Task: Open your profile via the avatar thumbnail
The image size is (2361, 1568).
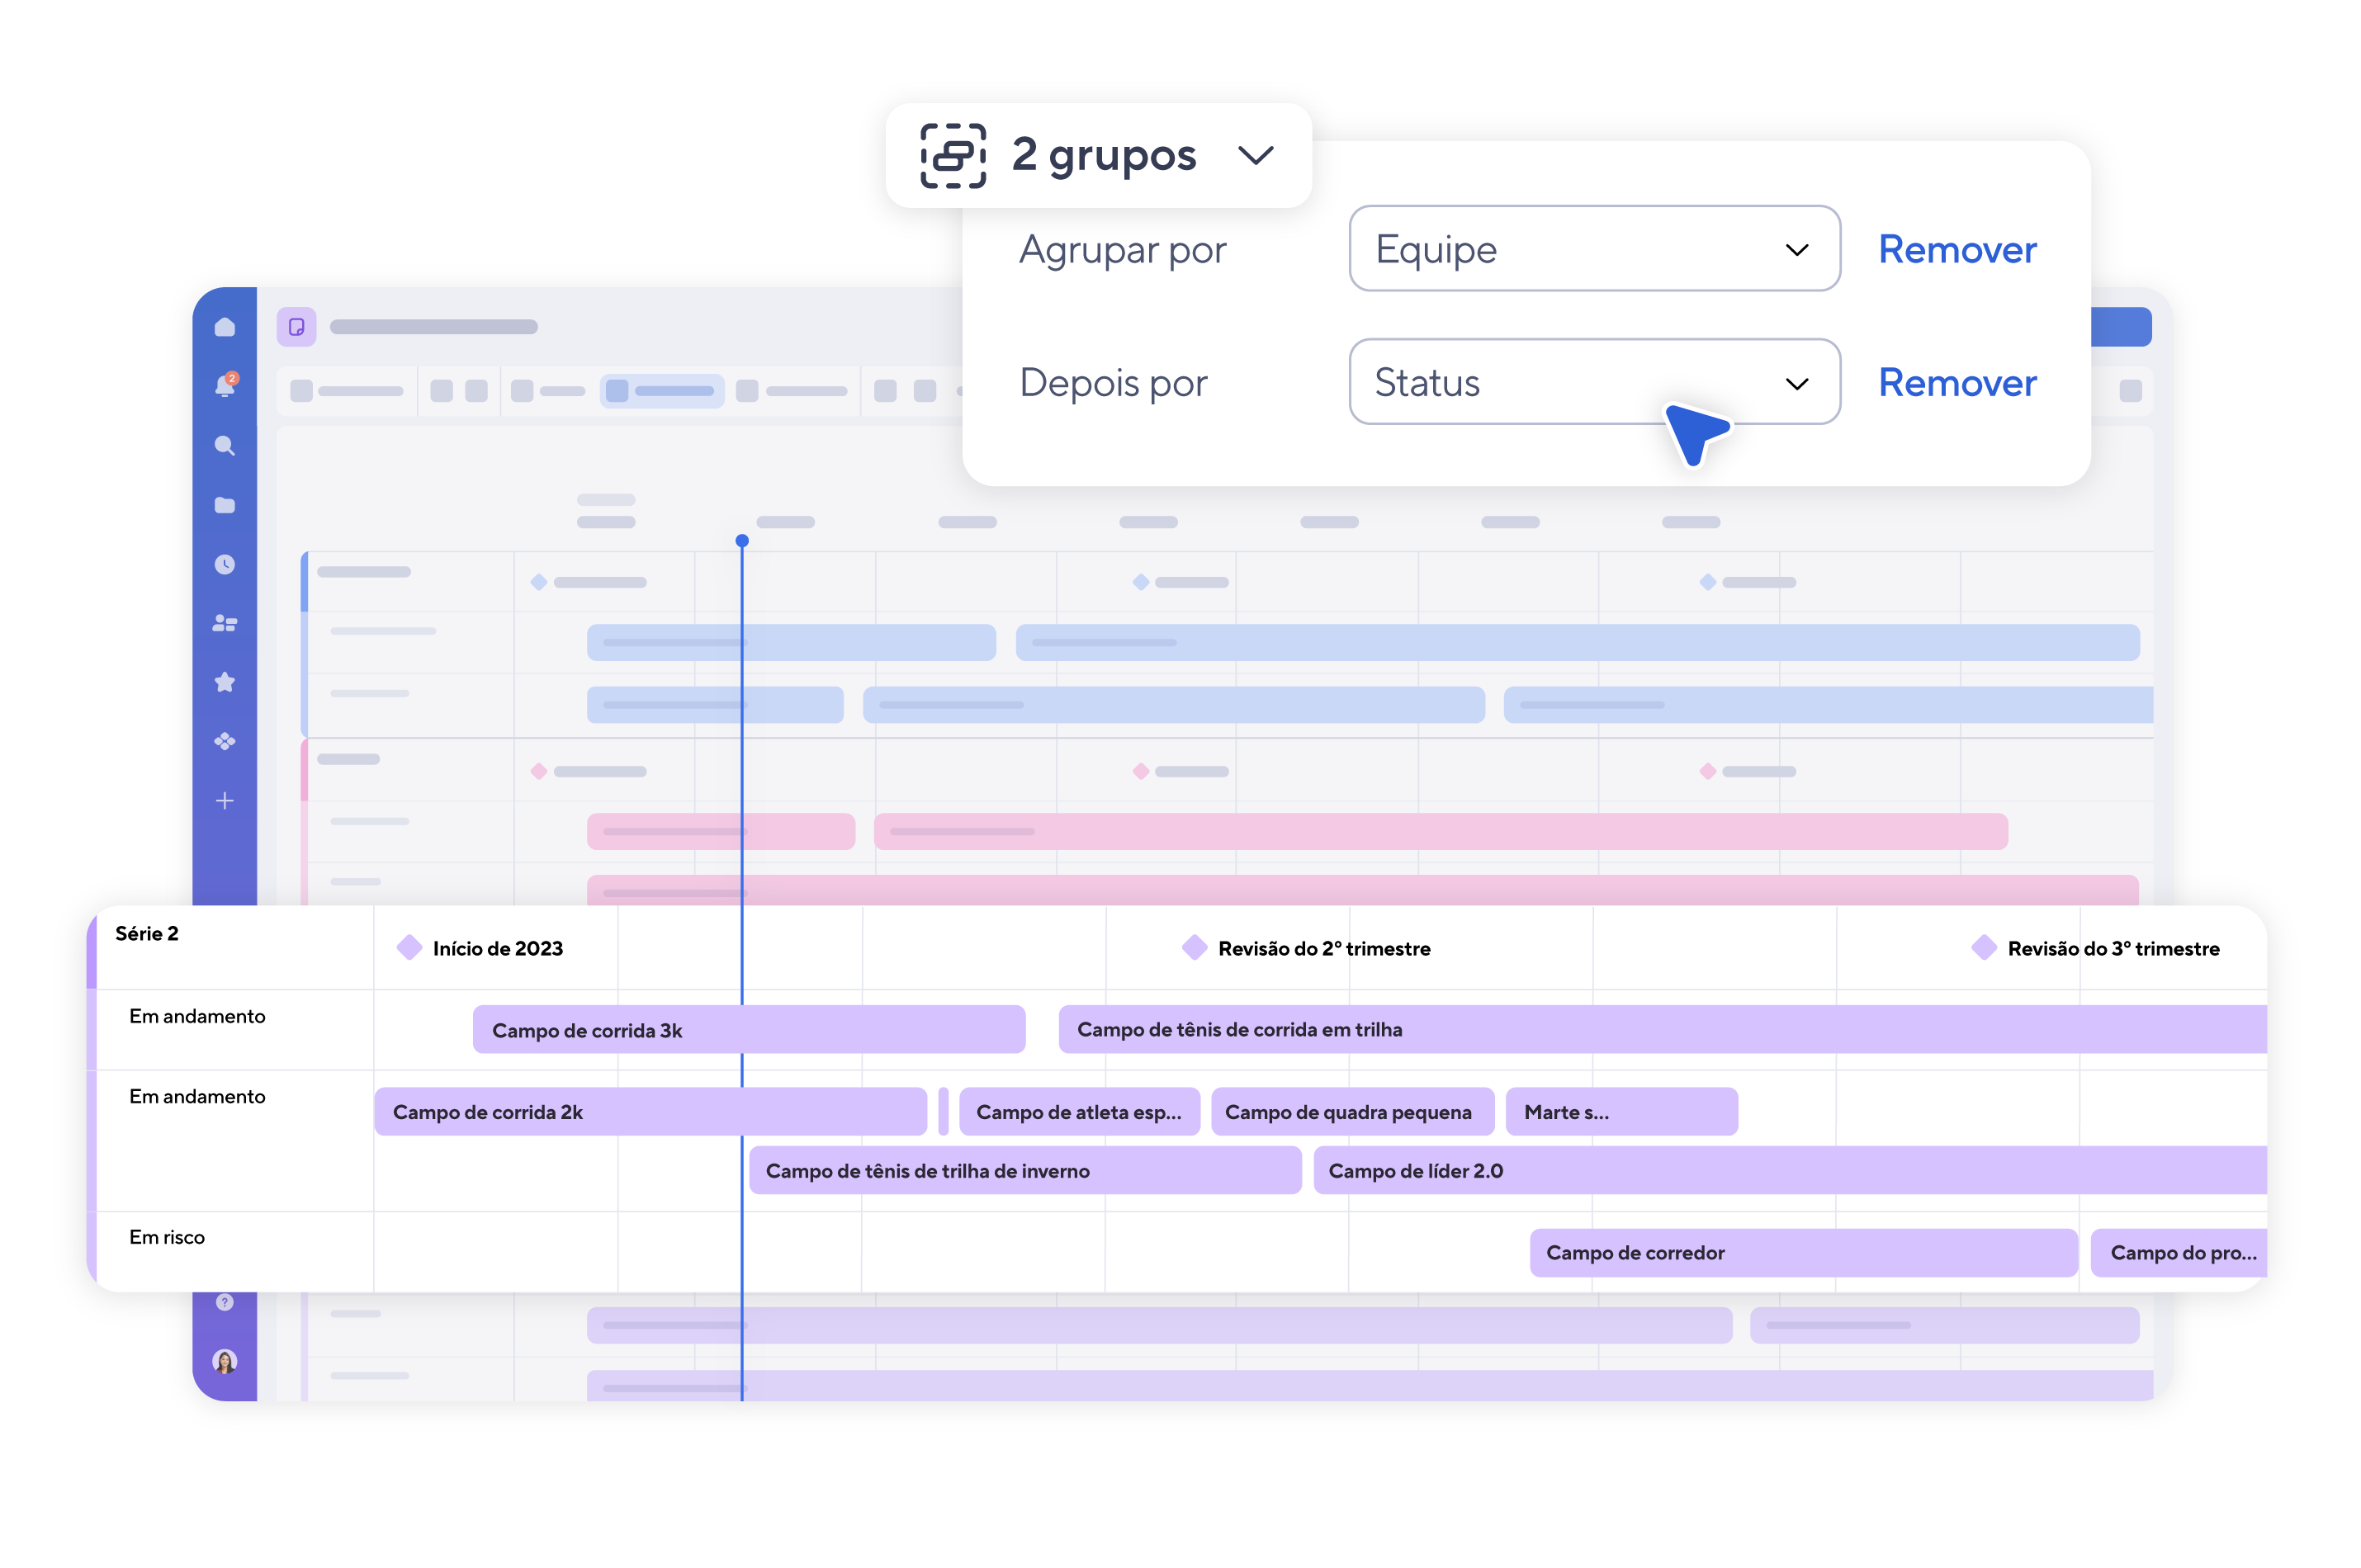Action: (x=225, y=1360)
